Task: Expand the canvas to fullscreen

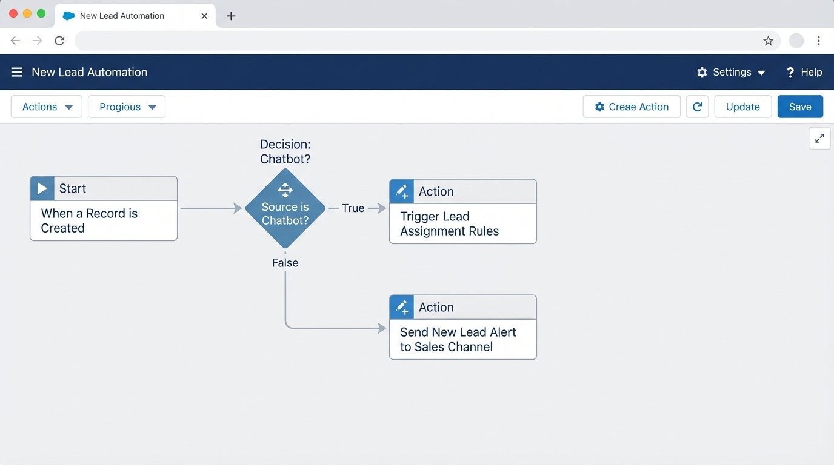Action: (819, 138)
